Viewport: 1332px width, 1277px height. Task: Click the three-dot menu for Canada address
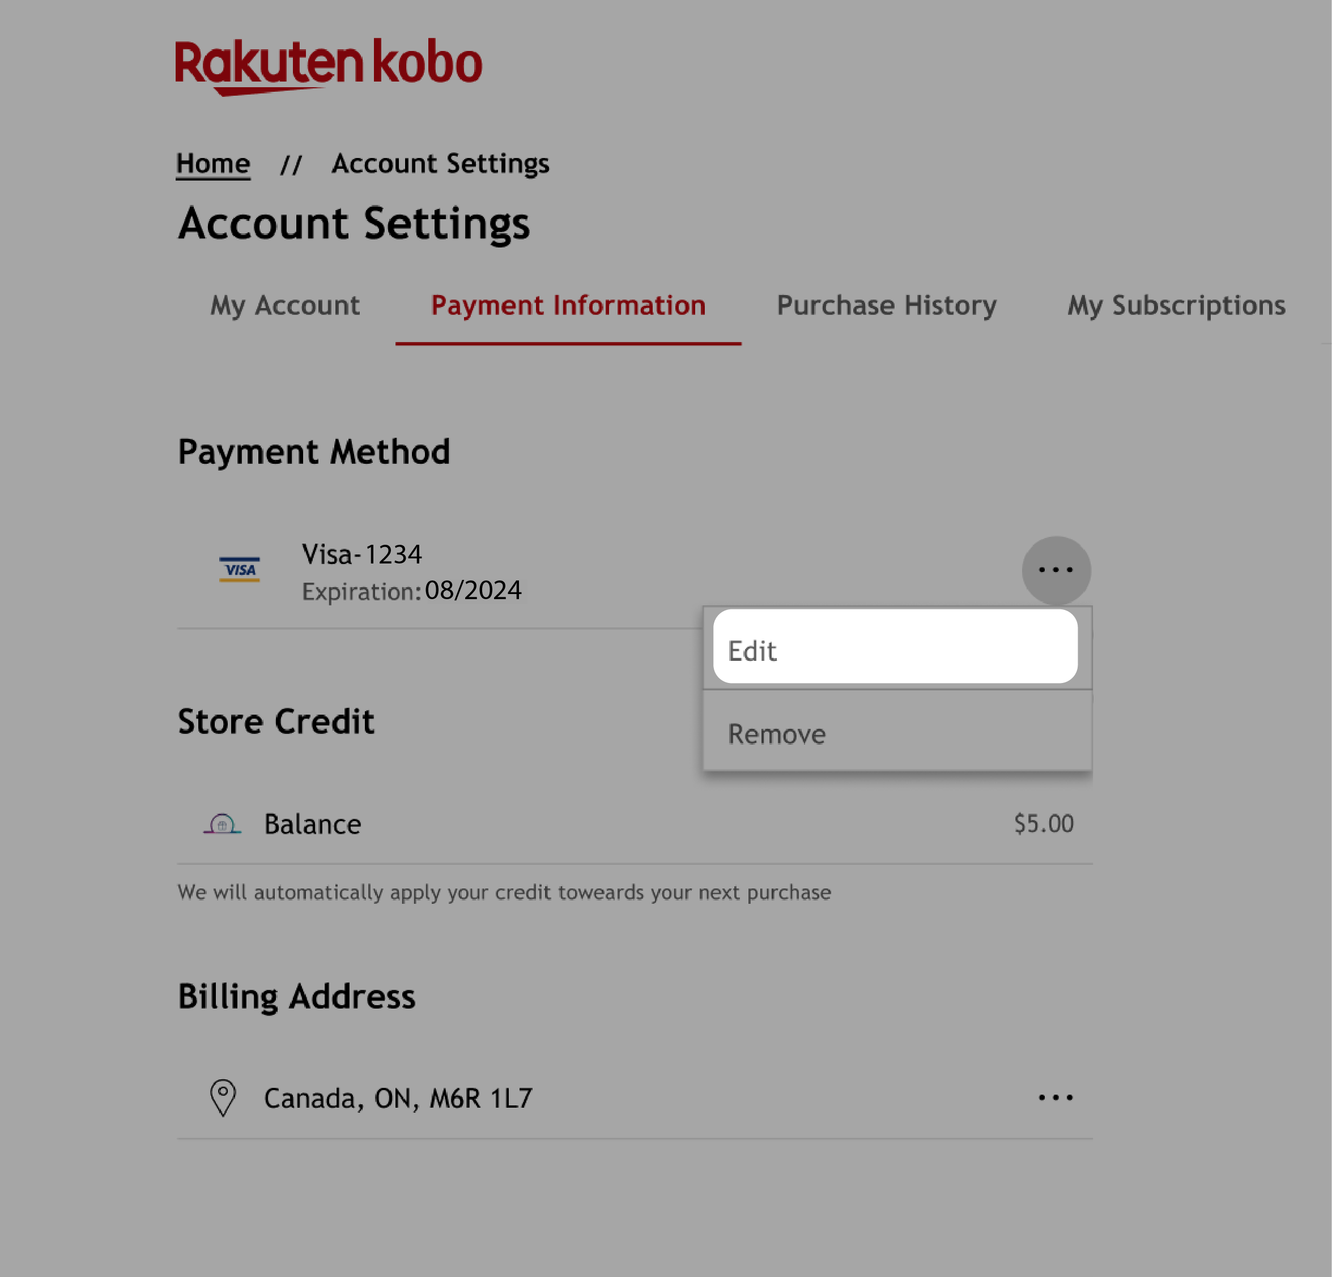point(1056,1096)
